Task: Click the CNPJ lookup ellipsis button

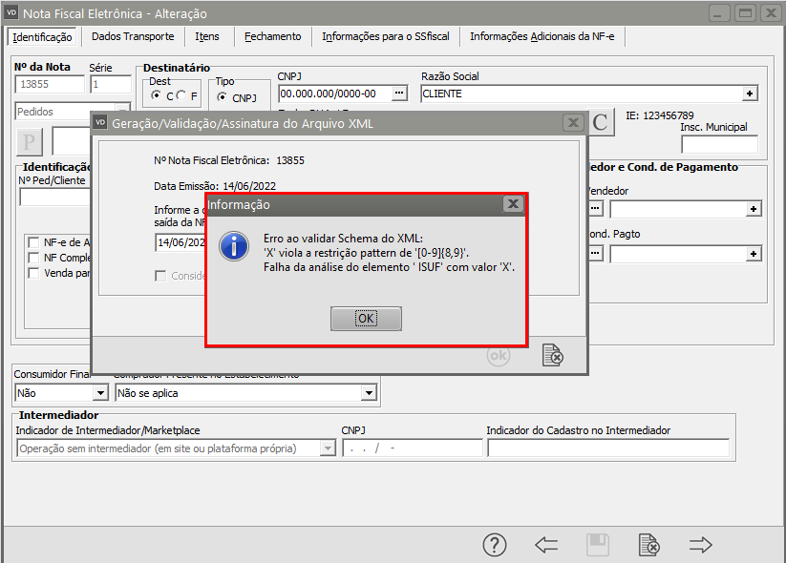Action: [x=399, y=94]
